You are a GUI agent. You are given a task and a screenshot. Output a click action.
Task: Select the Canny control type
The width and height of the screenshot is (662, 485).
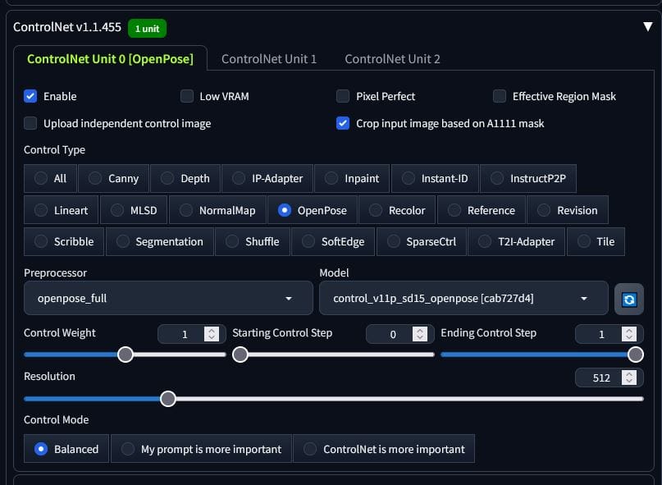coord(113,179)
